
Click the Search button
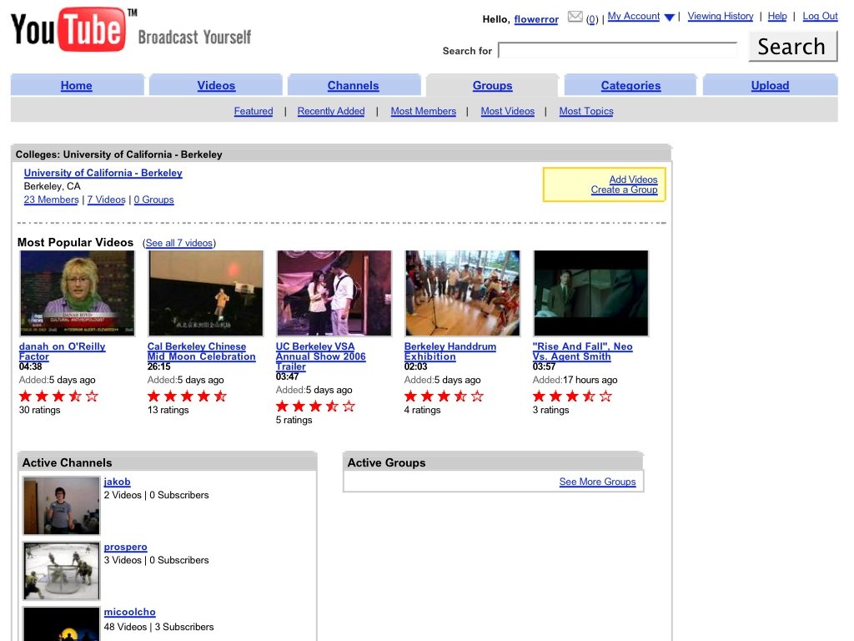tap(791, 46)
